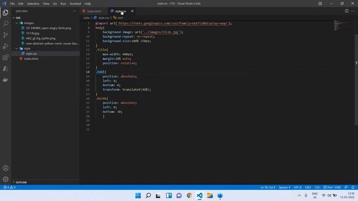Close the style.css tab
Screen dimensions: 358x201
click(132, 11)
